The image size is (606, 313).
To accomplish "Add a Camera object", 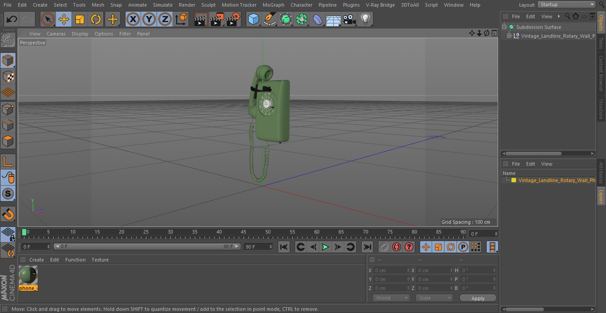I will pyautogui.click(x=350, y=20).
